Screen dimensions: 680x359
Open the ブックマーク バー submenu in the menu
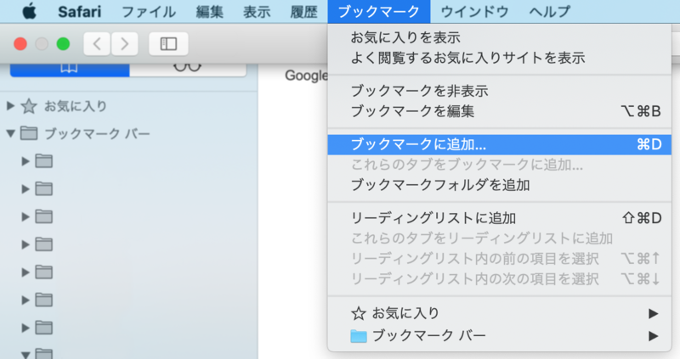tap(500, 335)
